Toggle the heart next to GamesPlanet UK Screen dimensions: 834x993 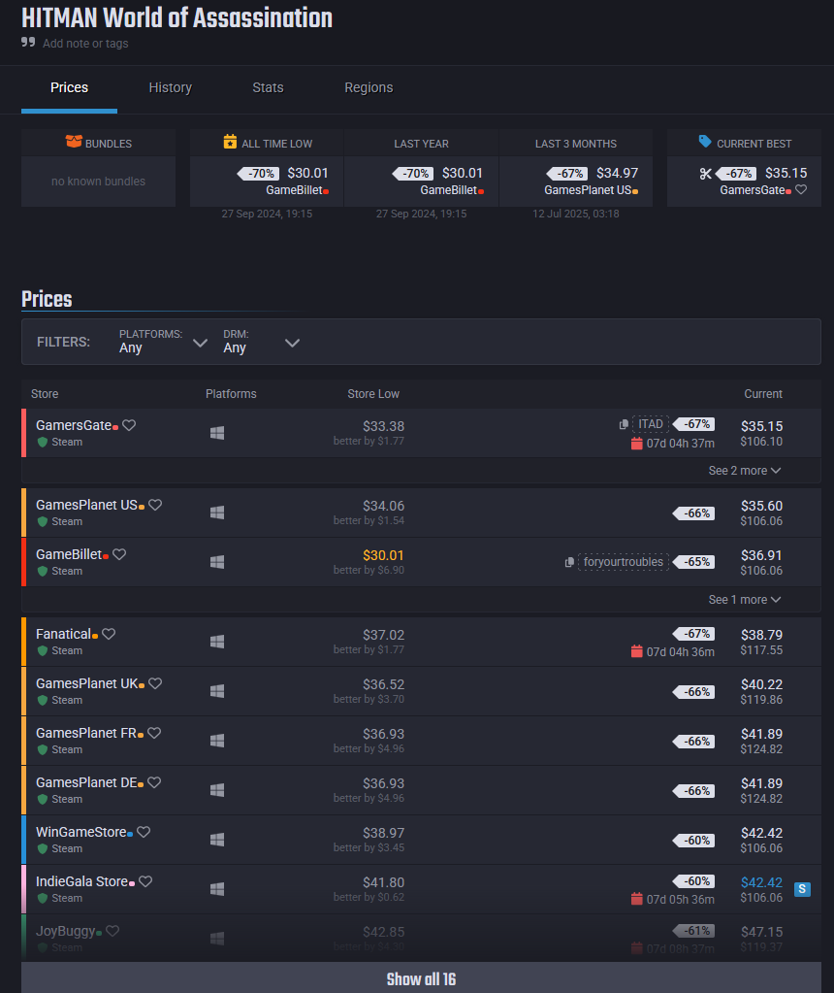tap(155, 683)
